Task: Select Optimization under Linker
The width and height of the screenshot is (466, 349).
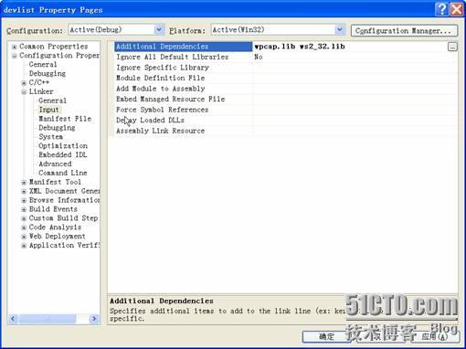Action: 63,146
